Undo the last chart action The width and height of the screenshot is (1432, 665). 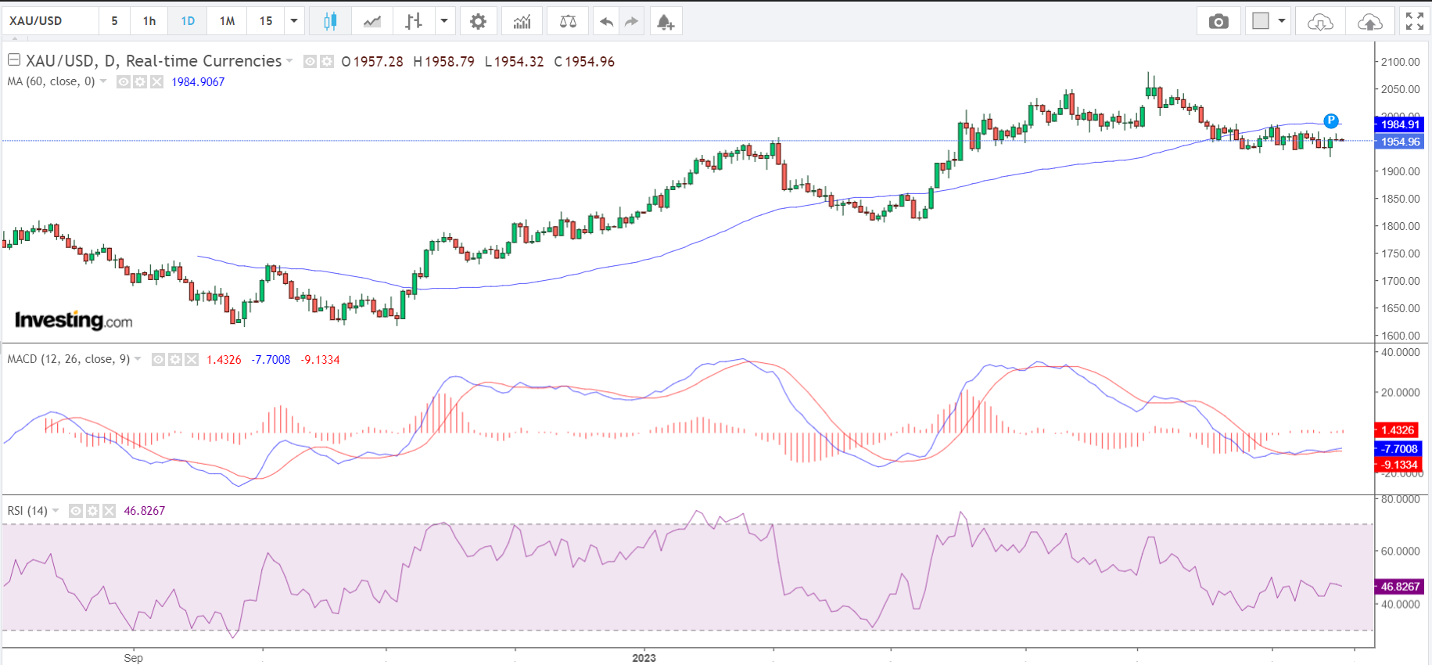pos(606,21)
